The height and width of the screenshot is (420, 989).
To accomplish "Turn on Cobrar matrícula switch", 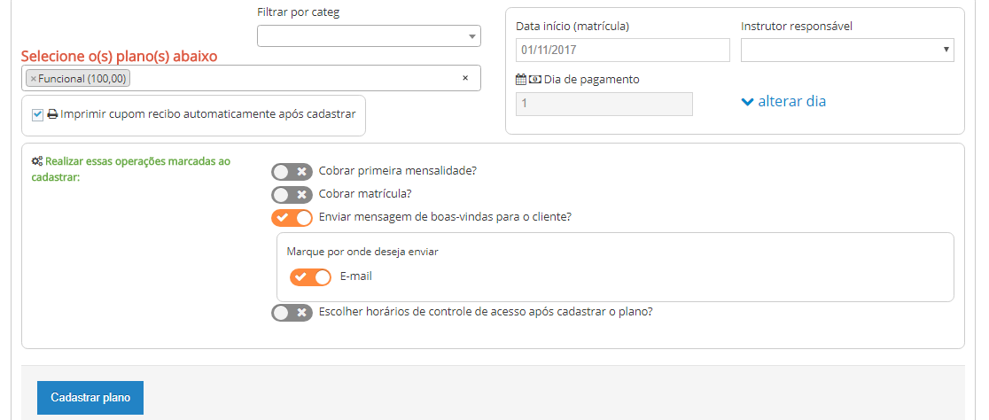I will tap(292, 195).
